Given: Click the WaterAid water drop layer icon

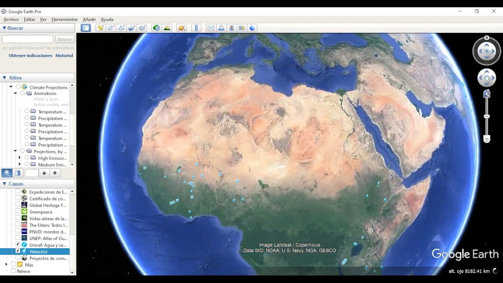Looking at the screenshot, I should click(x=24, y=252).
